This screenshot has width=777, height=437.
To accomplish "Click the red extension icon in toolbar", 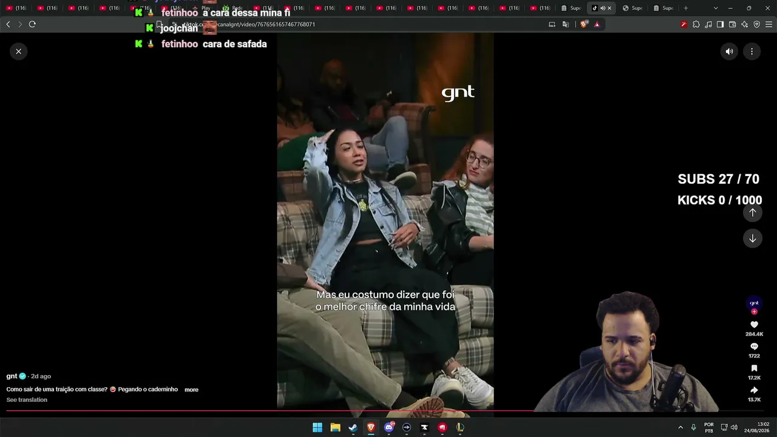I will pyautogui.click(x=684, y=24).
